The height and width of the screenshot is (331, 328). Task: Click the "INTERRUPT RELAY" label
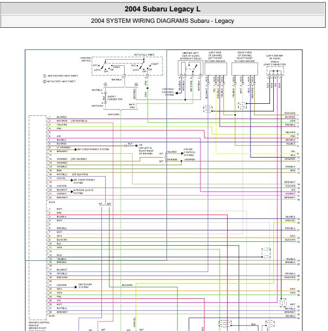pos(191,59)
